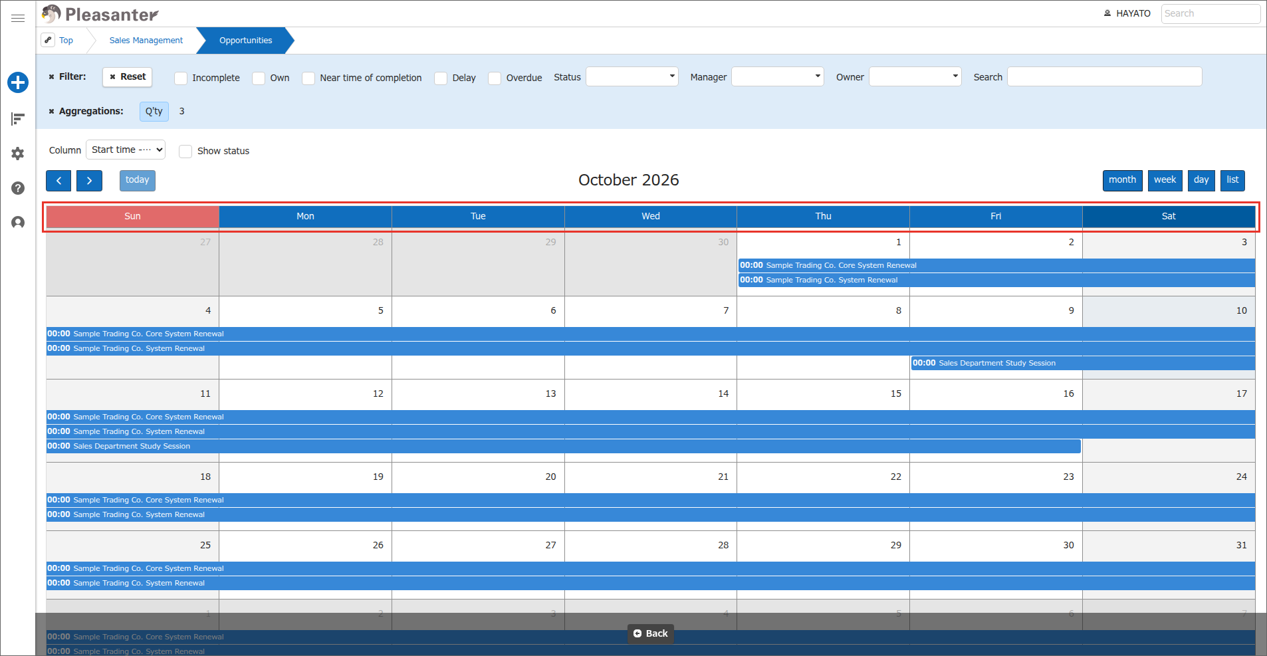1267x656 pixels.
Task: Click the top-right global Search field
Action: point(1210,13)
